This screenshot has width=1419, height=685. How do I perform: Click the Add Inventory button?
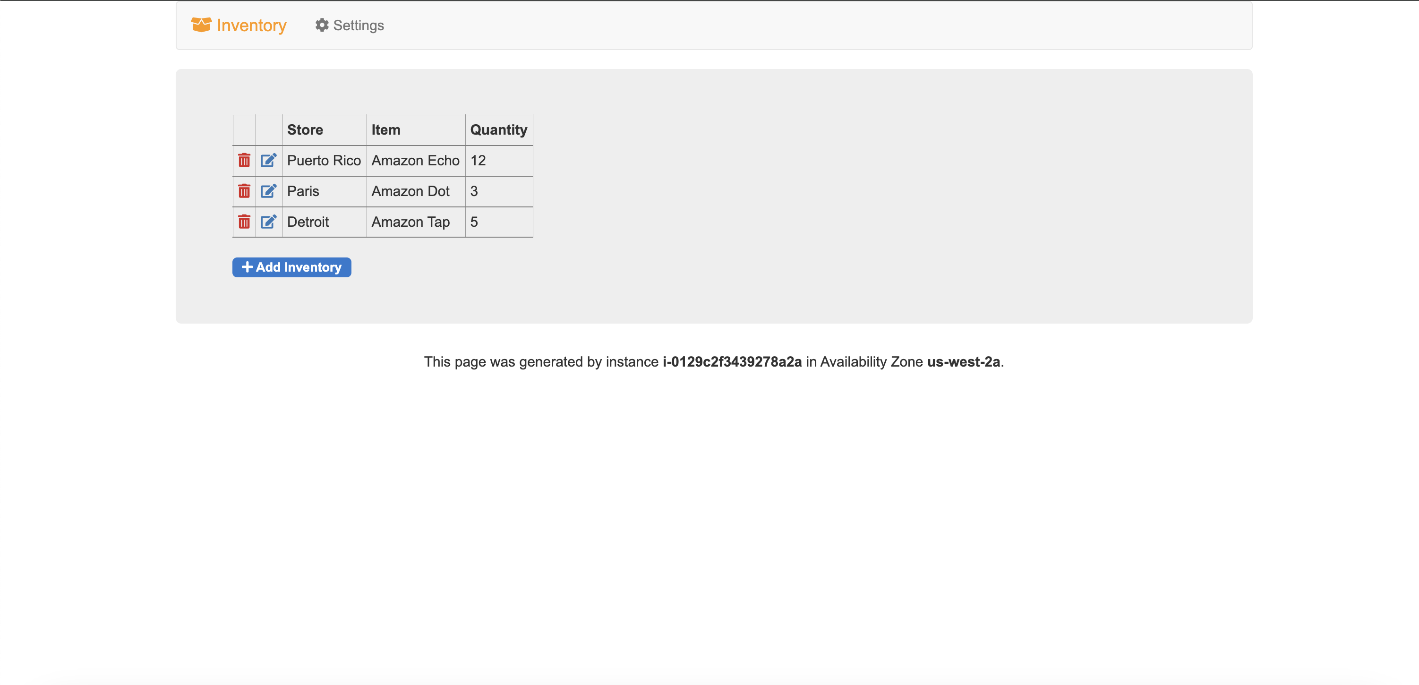click(291, 267)
